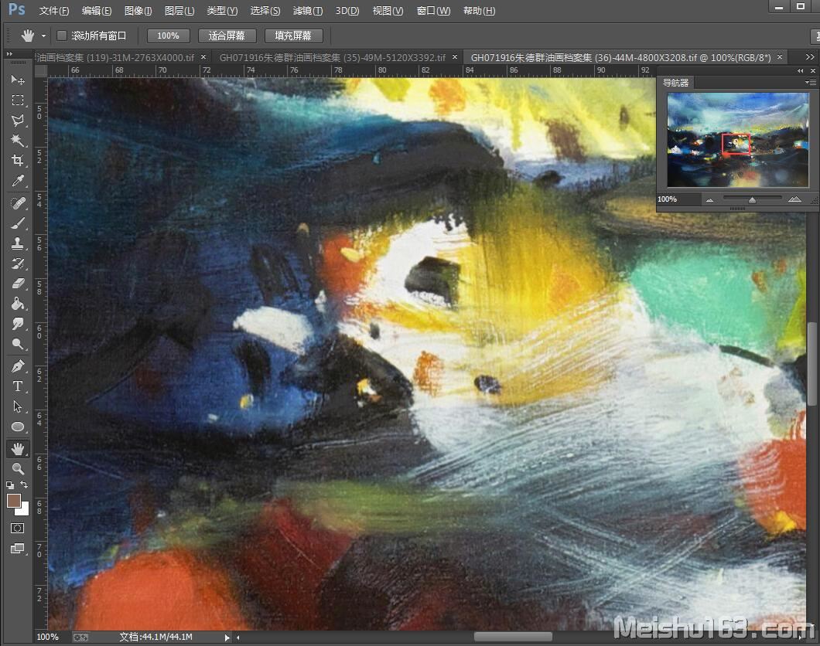Select the Clone Stamp tool
Viewport: 820px width, 646px height.
tap(18, 243)
